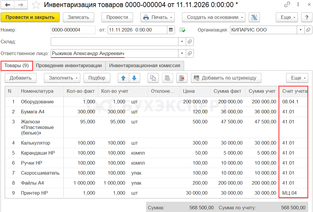Add document to favorites with star icon

point(36,5)
